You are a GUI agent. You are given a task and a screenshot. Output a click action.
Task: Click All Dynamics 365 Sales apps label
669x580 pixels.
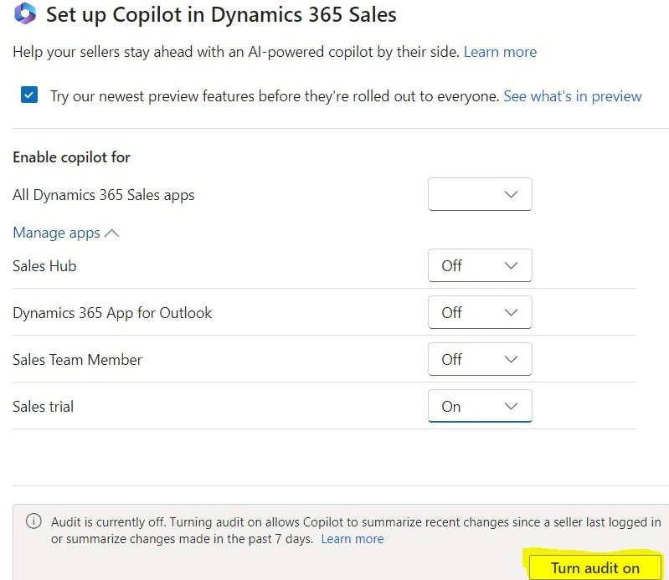(x=104, y=195)
